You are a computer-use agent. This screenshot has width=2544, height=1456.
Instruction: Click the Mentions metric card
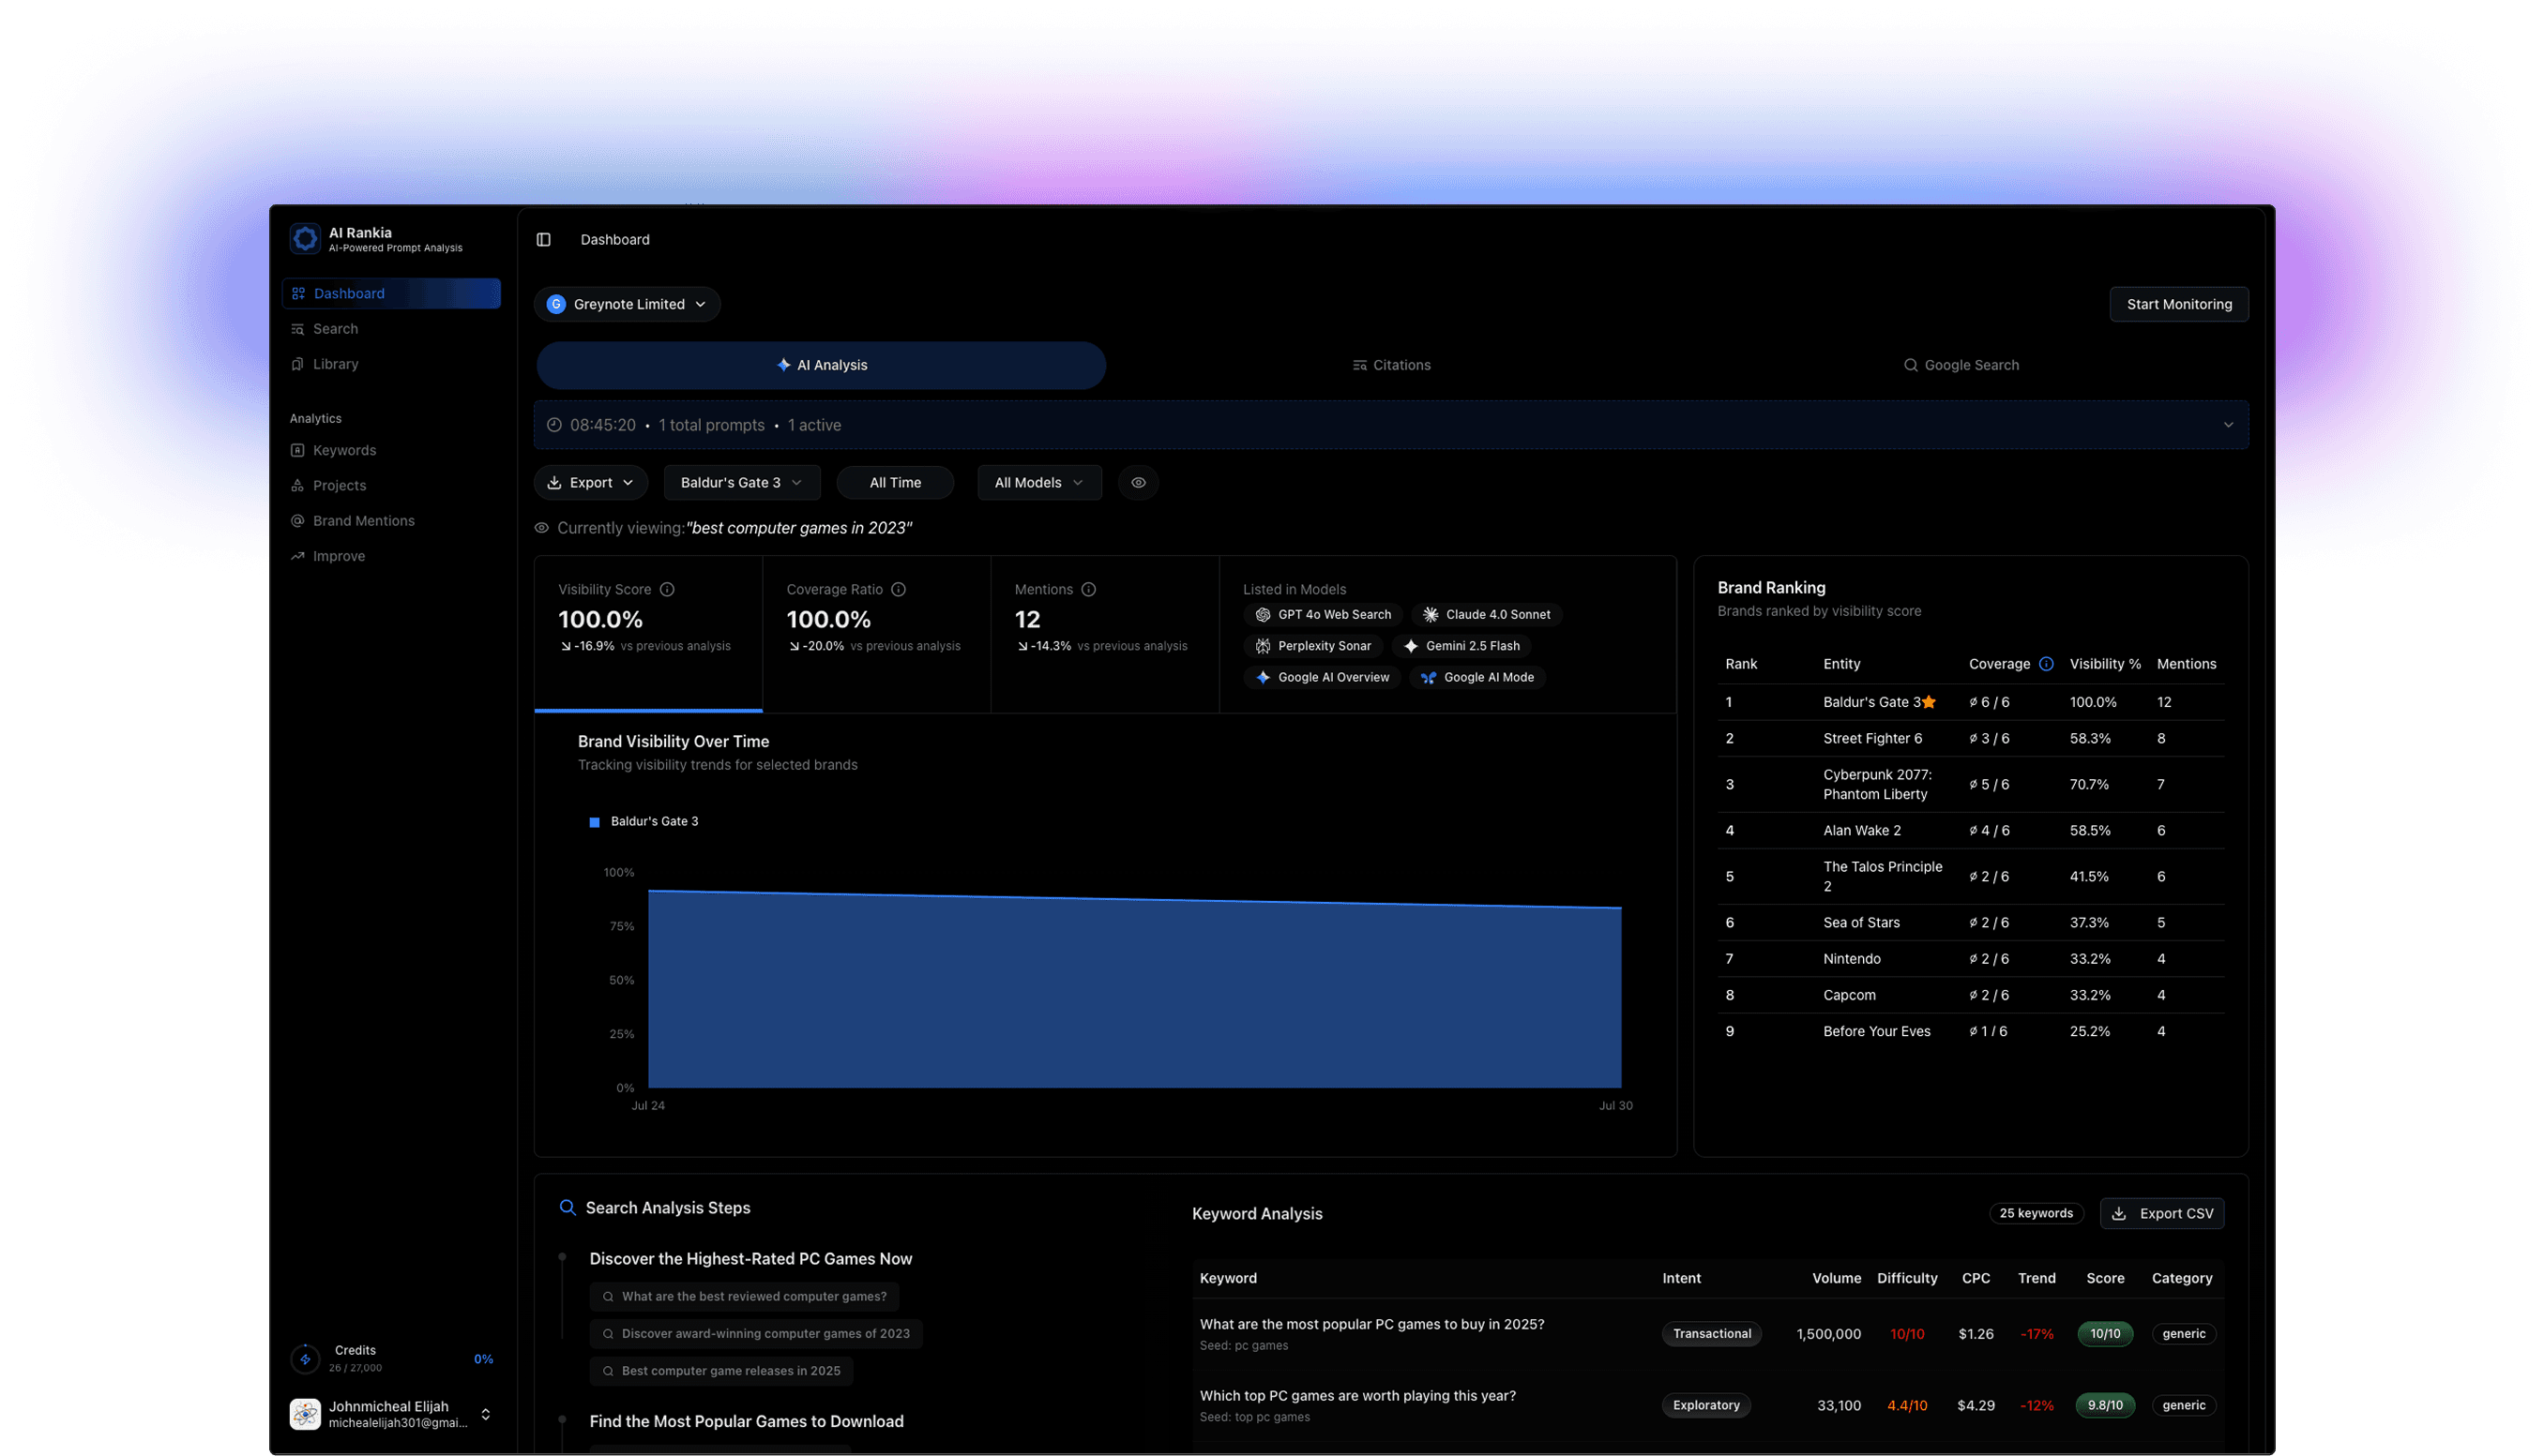[1104, 633]
